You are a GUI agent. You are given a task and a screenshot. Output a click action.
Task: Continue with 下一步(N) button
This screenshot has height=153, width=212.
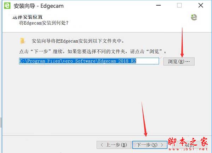[x=150, y=145]
